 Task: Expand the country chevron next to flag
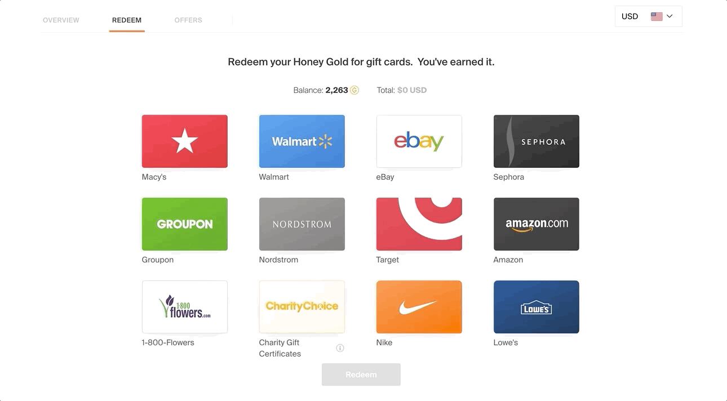pos(670,16)
